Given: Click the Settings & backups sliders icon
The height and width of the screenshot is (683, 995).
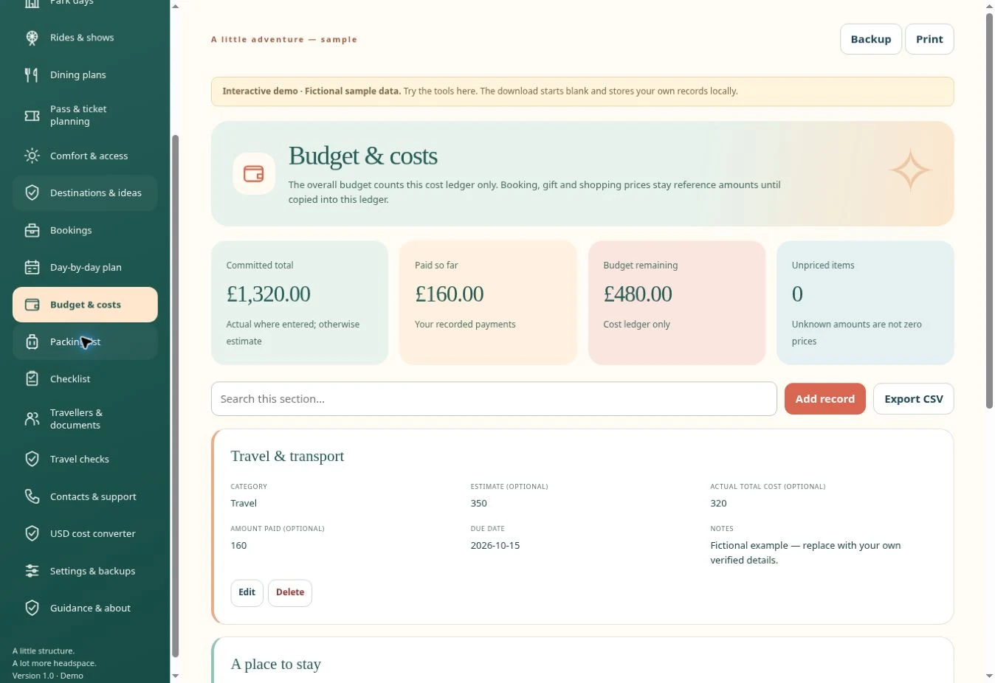Looking at the screenshot, I should tap(32, 571).
